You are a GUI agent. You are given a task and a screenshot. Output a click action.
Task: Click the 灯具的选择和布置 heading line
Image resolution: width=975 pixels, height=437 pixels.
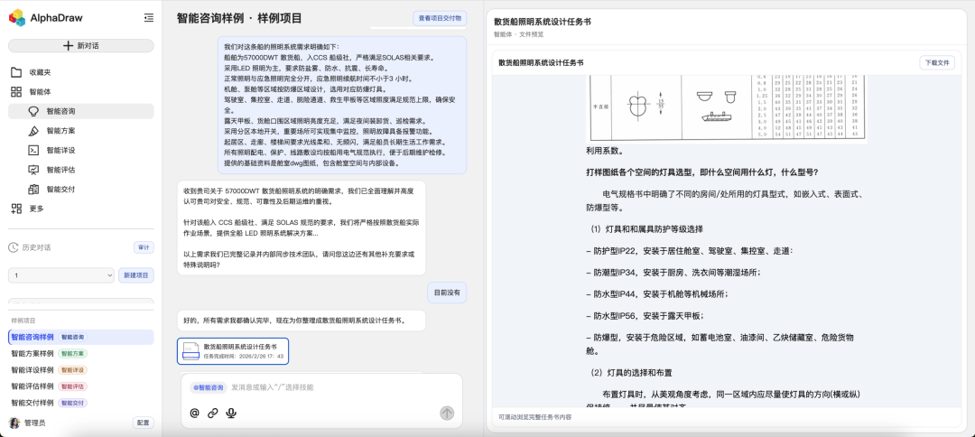pyautogui.click(x=631, y=373)
